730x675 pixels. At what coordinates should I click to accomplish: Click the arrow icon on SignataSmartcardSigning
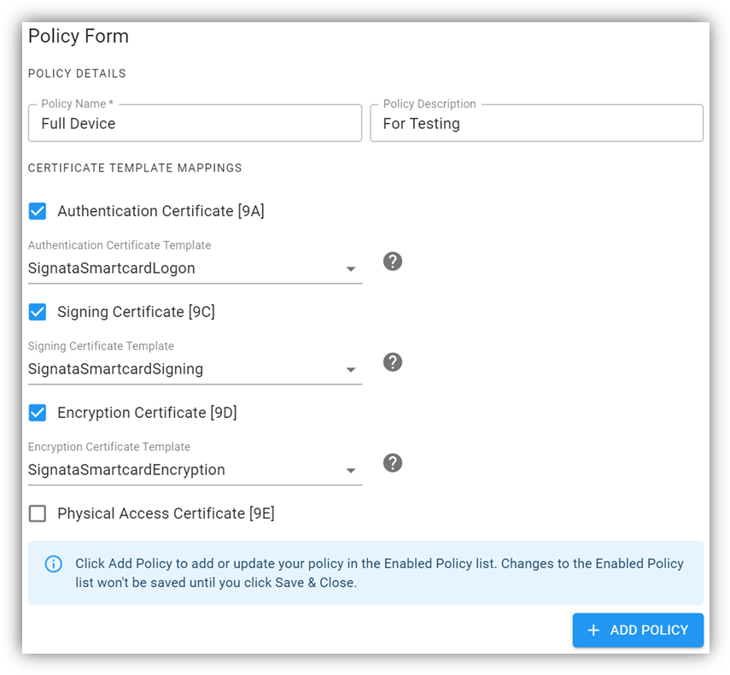click(350, 370)
